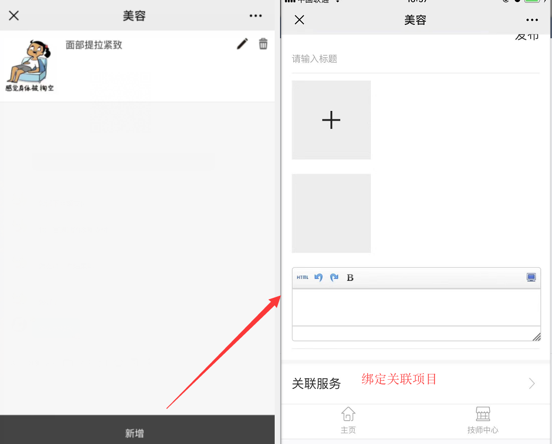Redo the edit in editor
Screen dimensions: 552x444
pos(334,278)
